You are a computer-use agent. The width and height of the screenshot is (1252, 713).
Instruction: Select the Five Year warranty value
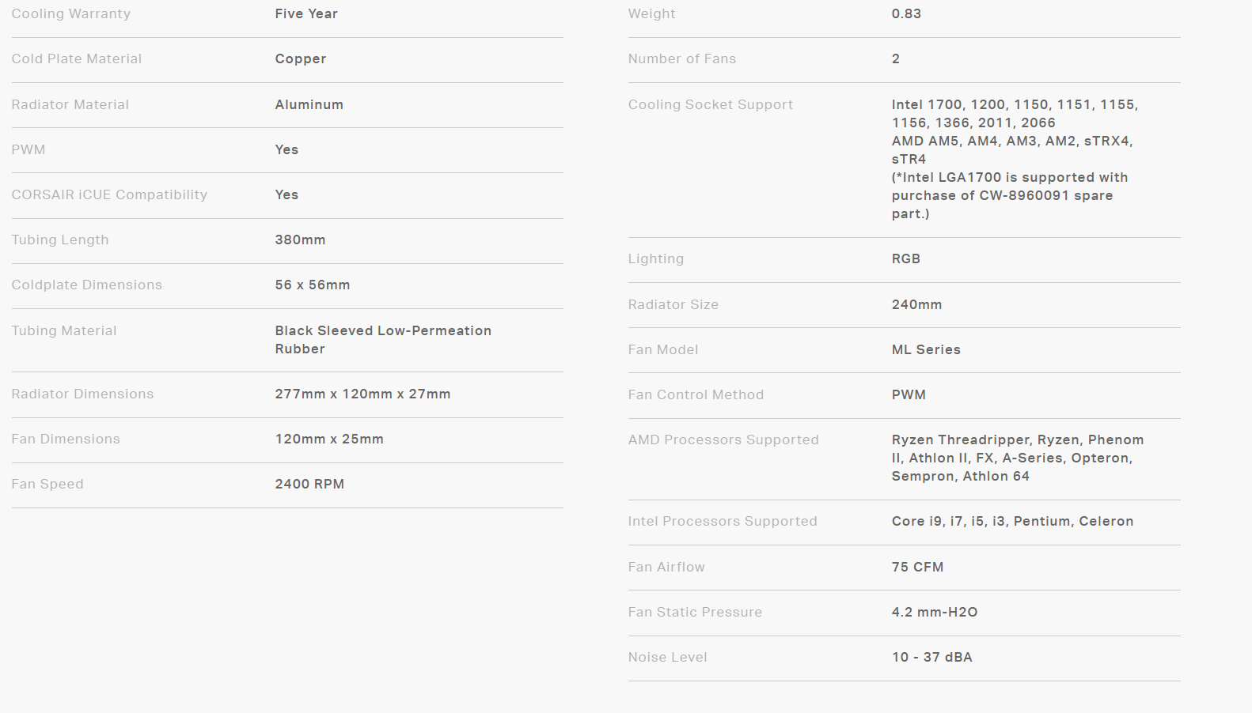tap(306, 13)
